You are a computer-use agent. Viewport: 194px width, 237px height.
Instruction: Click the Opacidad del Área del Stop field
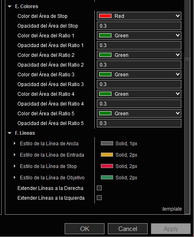(139, 26)
